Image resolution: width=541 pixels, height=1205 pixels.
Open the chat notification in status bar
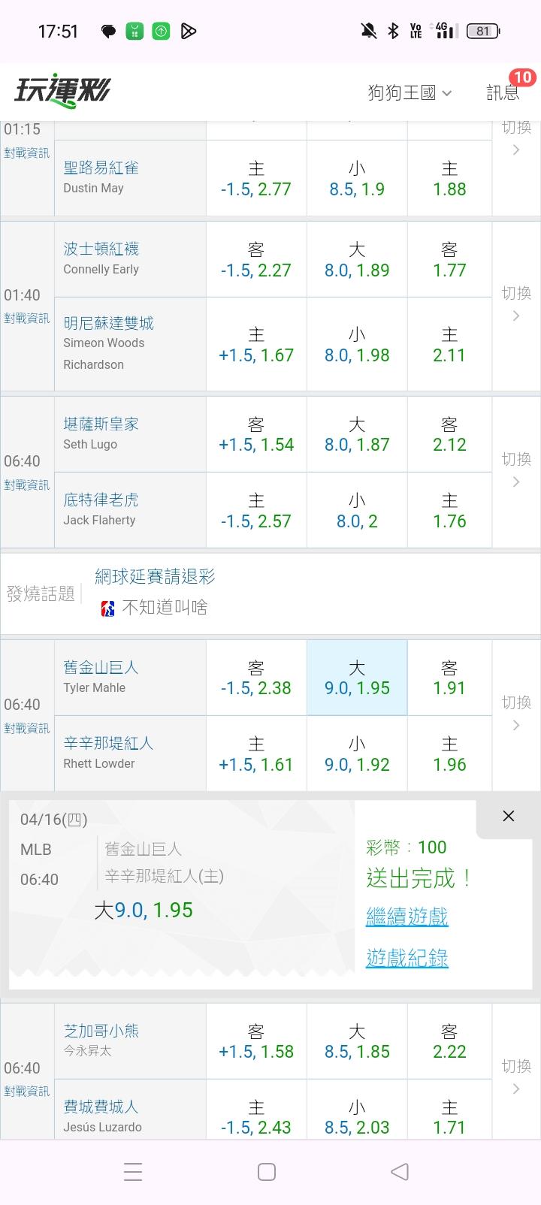[x=108, y=31]
